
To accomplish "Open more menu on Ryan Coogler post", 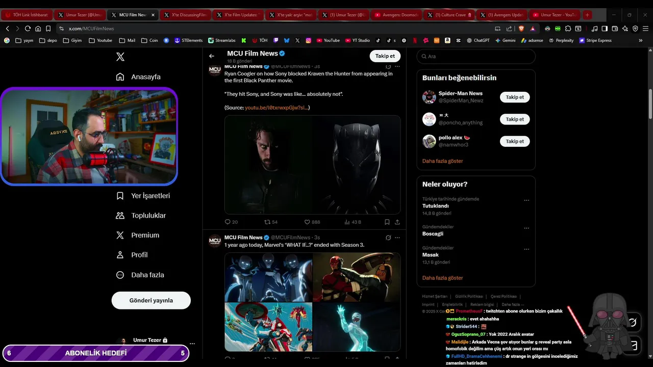I will point(397,66).
